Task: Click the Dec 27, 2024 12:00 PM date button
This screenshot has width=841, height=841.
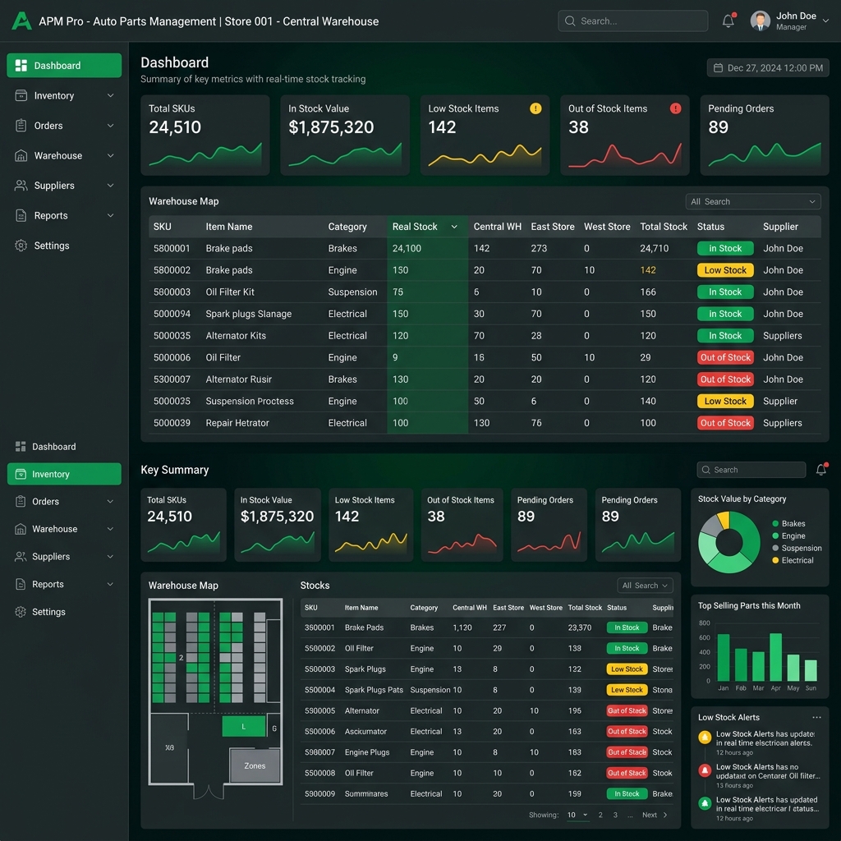Action: point(768,68)
